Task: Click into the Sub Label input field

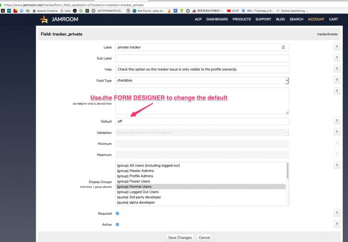Action: coord(202,58)
